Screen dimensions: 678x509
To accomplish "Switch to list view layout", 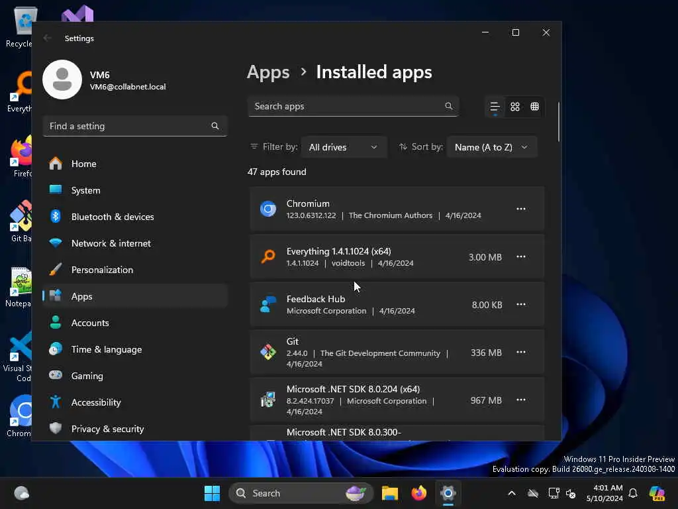I will pos(495,107).
